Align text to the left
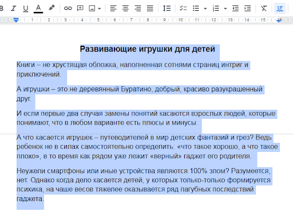This screenshot has height=212, width=293. point(113,9)
